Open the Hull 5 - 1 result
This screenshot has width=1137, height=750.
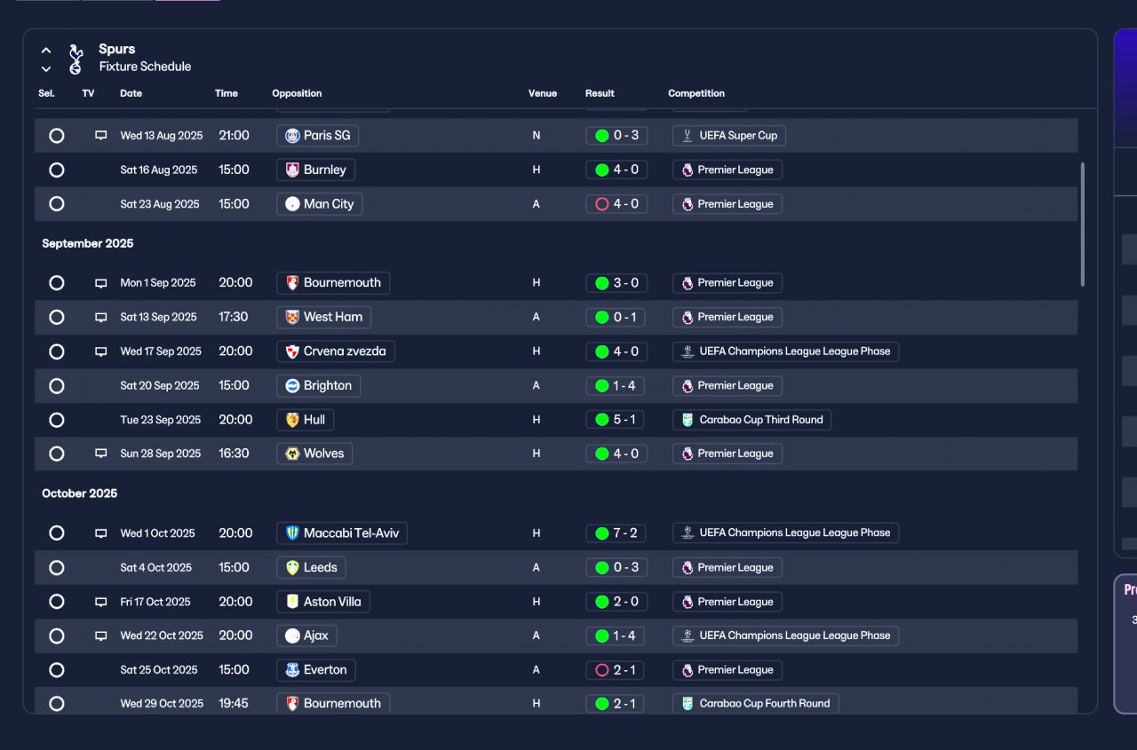point(616,420)
